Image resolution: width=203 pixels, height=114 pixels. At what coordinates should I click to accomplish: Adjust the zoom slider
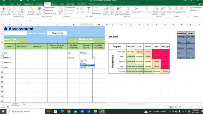[x=191, y=107]
